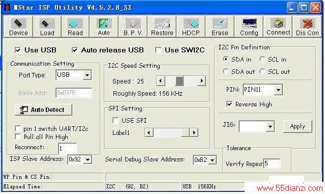Click the Connect toolbar icon

coord(278,27)
